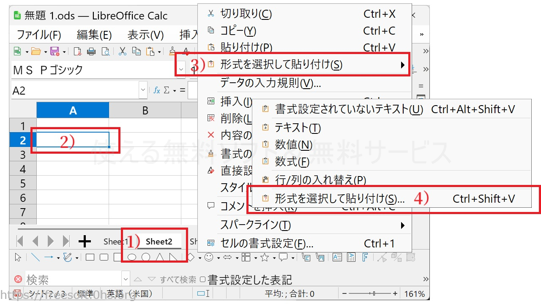Open the Save button dropdown arrow
Screen dimensions: 541x304
pyautogui.click(x=64, y=52)
